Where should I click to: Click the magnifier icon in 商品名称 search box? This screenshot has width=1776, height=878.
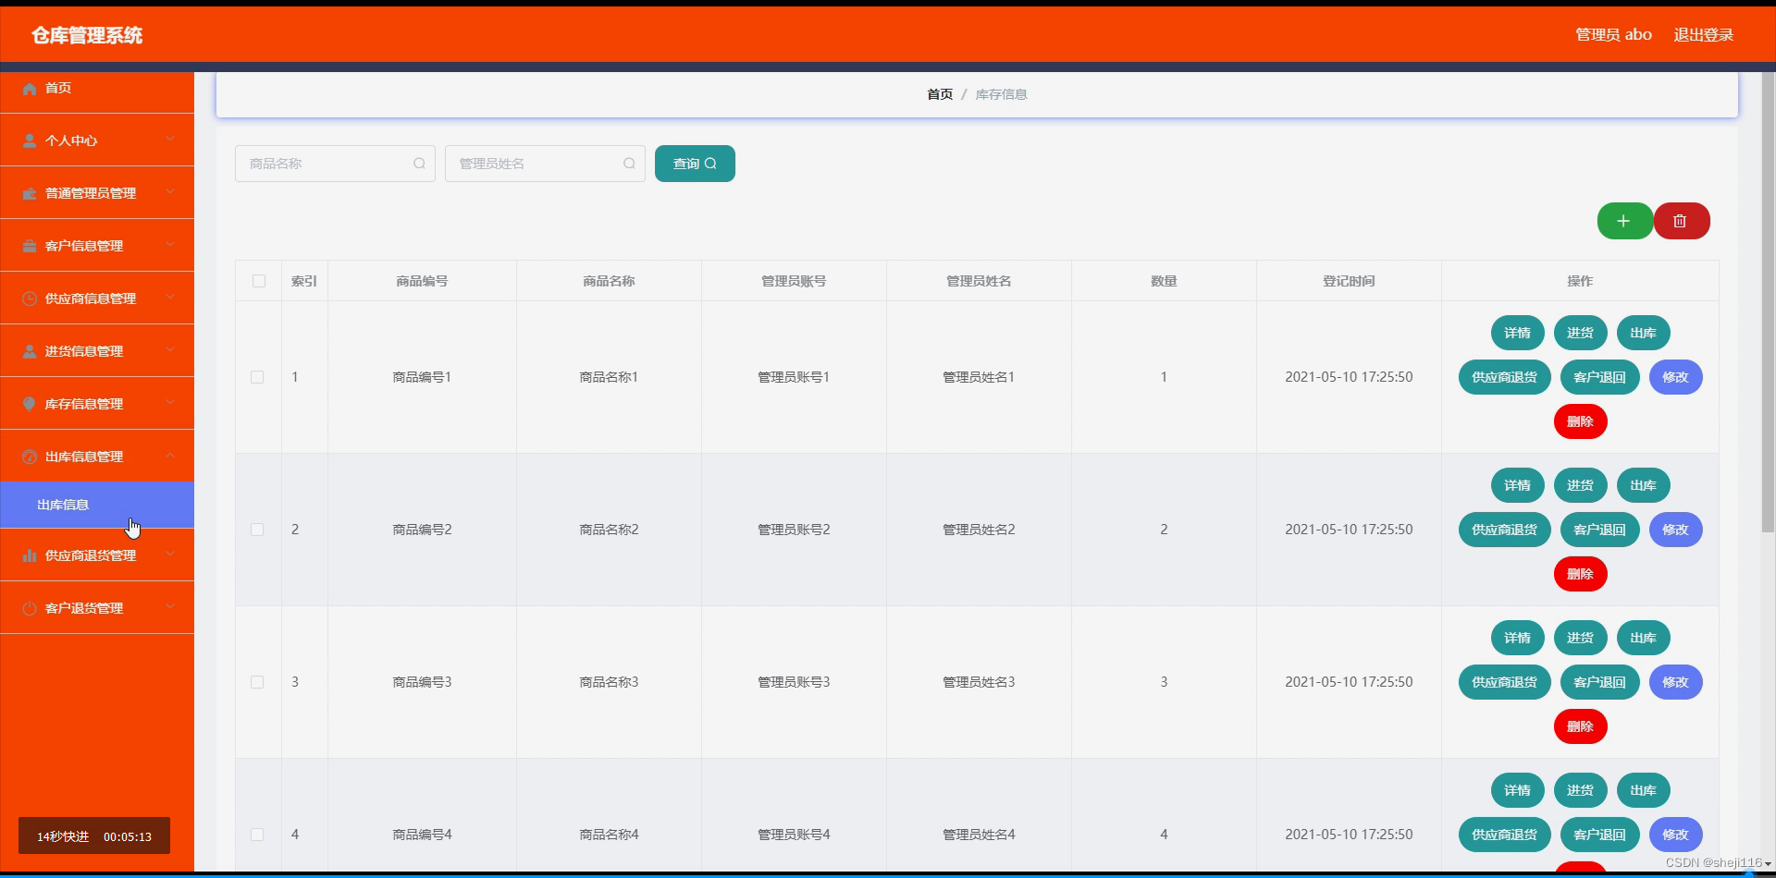tap(419, 164)
